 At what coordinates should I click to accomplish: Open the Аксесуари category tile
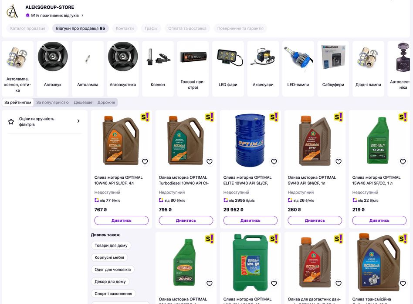tap(263, 68)
